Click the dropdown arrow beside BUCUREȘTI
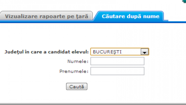Image resolution: width=186 pixels, height=105 pixels. tap(145, 52)
